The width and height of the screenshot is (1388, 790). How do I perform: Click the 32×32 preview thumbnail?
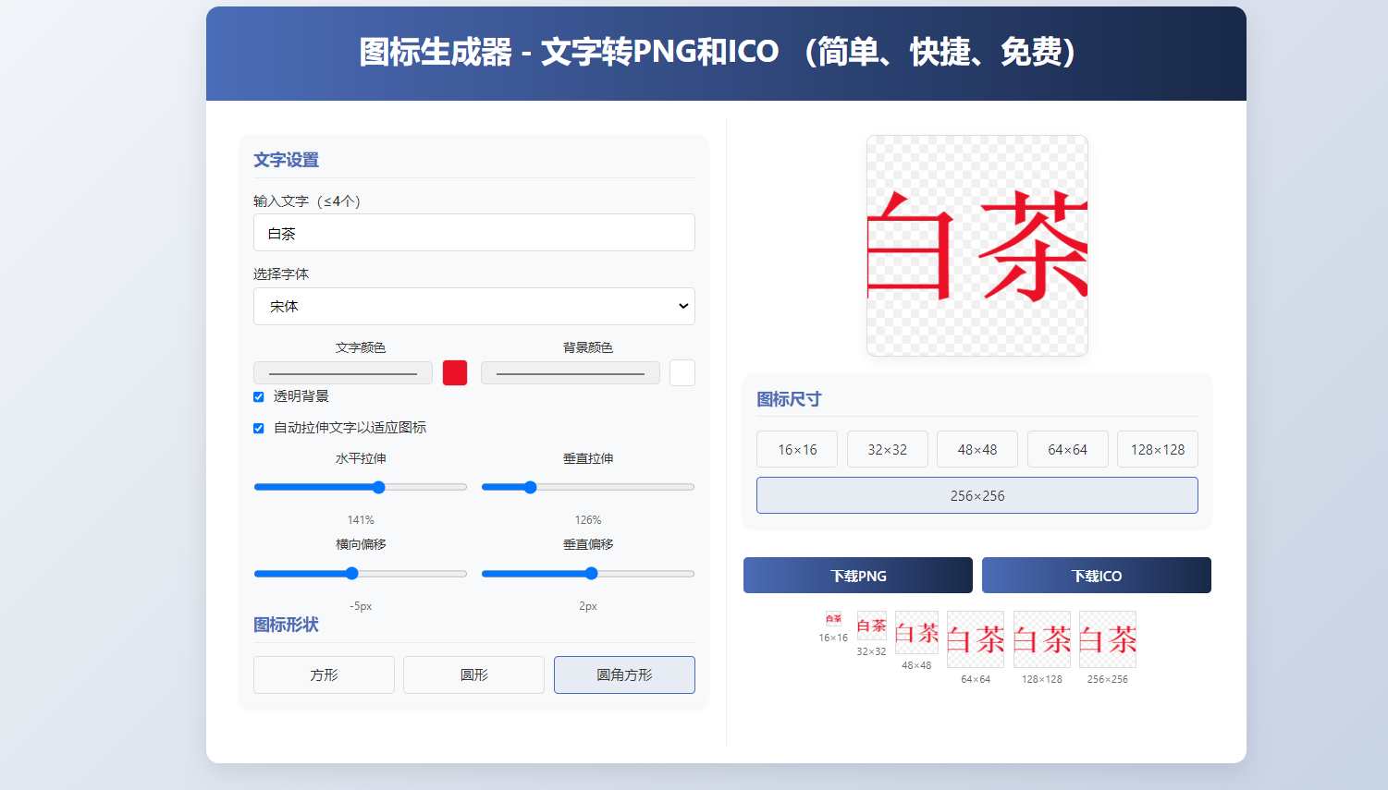pos(871,626)
